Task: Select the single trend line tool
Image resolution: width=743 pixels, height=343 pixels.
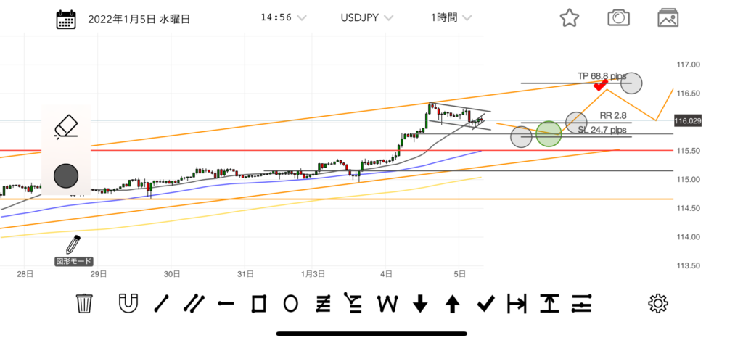Action: [x=161, y=303]
